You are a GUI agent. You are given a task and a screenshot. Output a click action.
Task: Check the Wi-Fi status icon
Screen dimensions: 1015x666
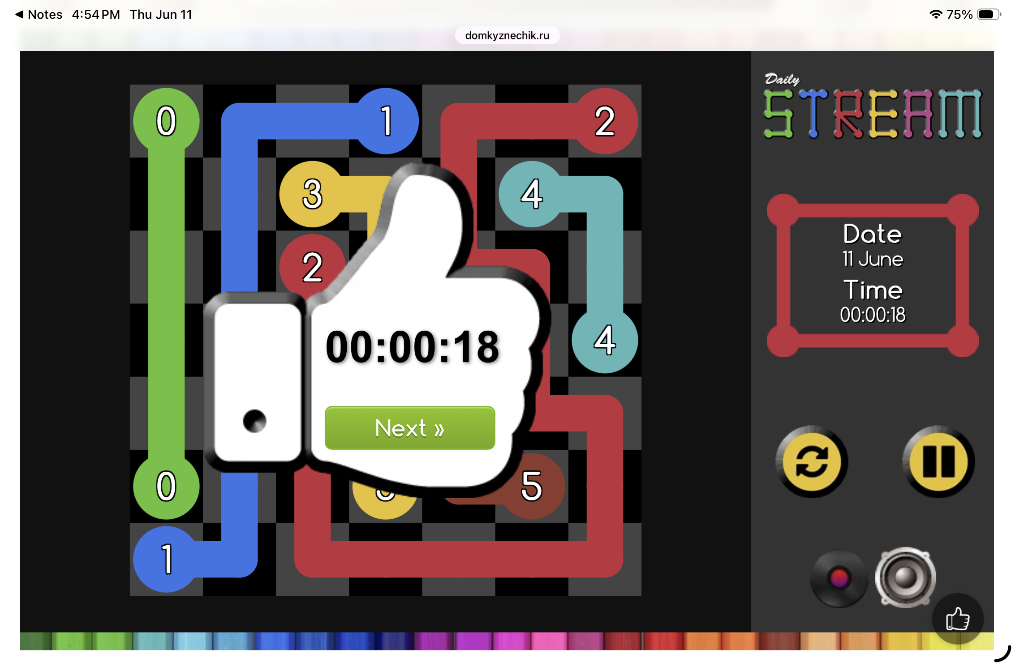(x=935, y=14)
